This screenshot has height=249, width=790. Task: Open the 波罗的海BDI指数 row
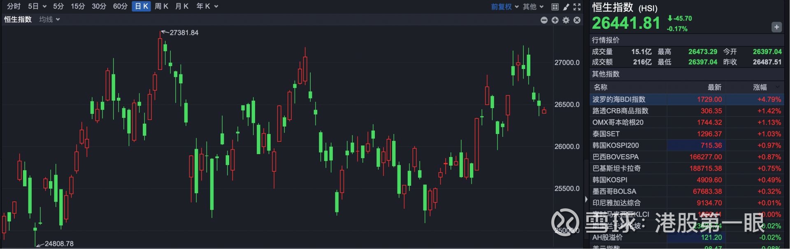(619, 99)
